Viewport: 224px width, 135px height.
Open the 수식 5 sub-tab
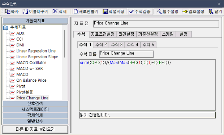pyautogui.click(x=148, y=45)
